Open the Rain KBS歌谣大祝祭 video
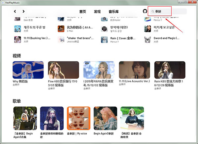Screen dimensions: 198x144 [x=170, y=70]
